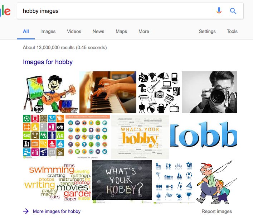Expand the More search options menu
Image resolution: width=253 pixels, height=223 pixels.
(144, 32)
